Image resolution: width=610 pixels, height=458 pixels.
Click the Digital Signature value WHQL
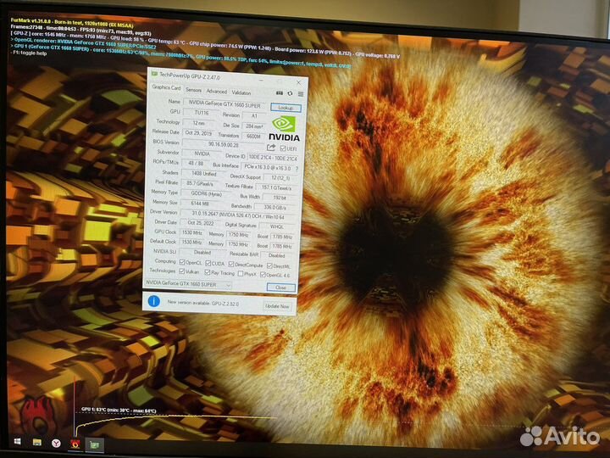(x=277, y=226)
